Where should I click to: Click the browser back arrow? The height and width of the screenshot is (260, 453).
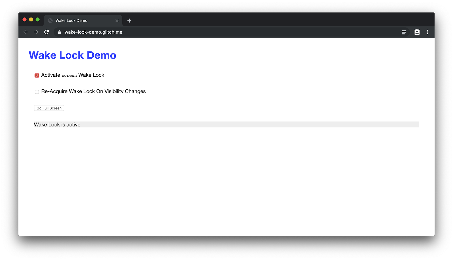coord(25,32)
